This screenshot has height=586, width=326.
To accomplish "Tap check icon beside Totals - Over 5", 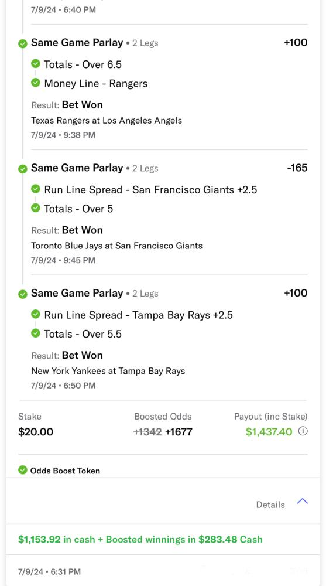I will (36, 208).
